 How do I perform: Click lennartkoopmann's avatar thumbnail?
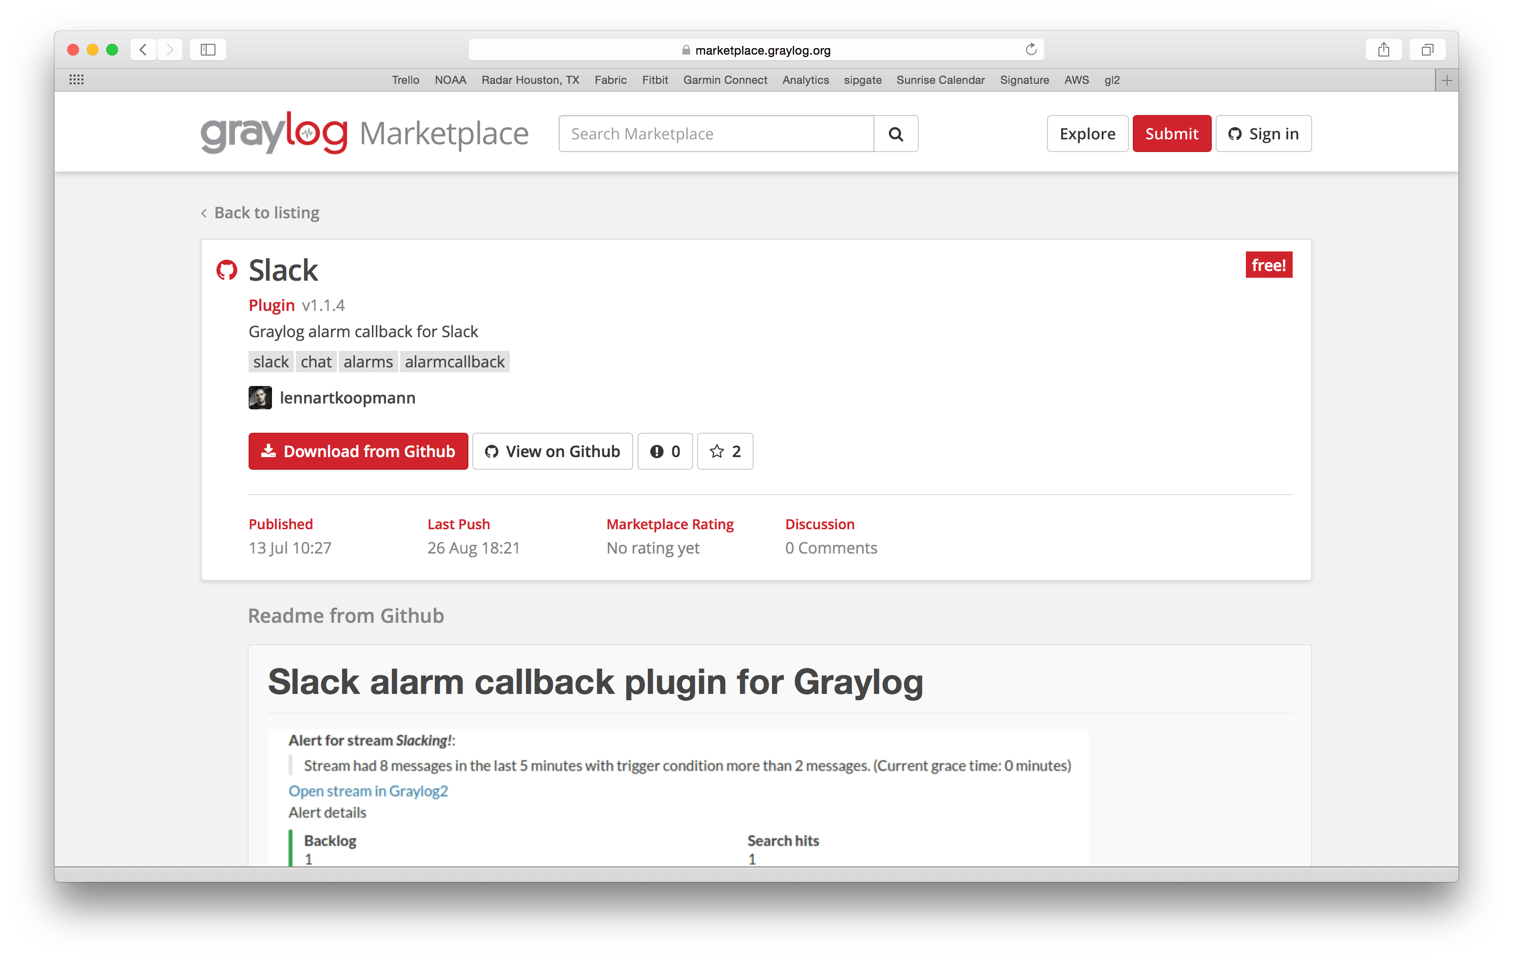click(260, 398)
